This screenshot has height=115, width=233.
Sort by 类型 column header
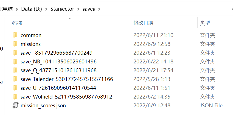click(205, 23)
